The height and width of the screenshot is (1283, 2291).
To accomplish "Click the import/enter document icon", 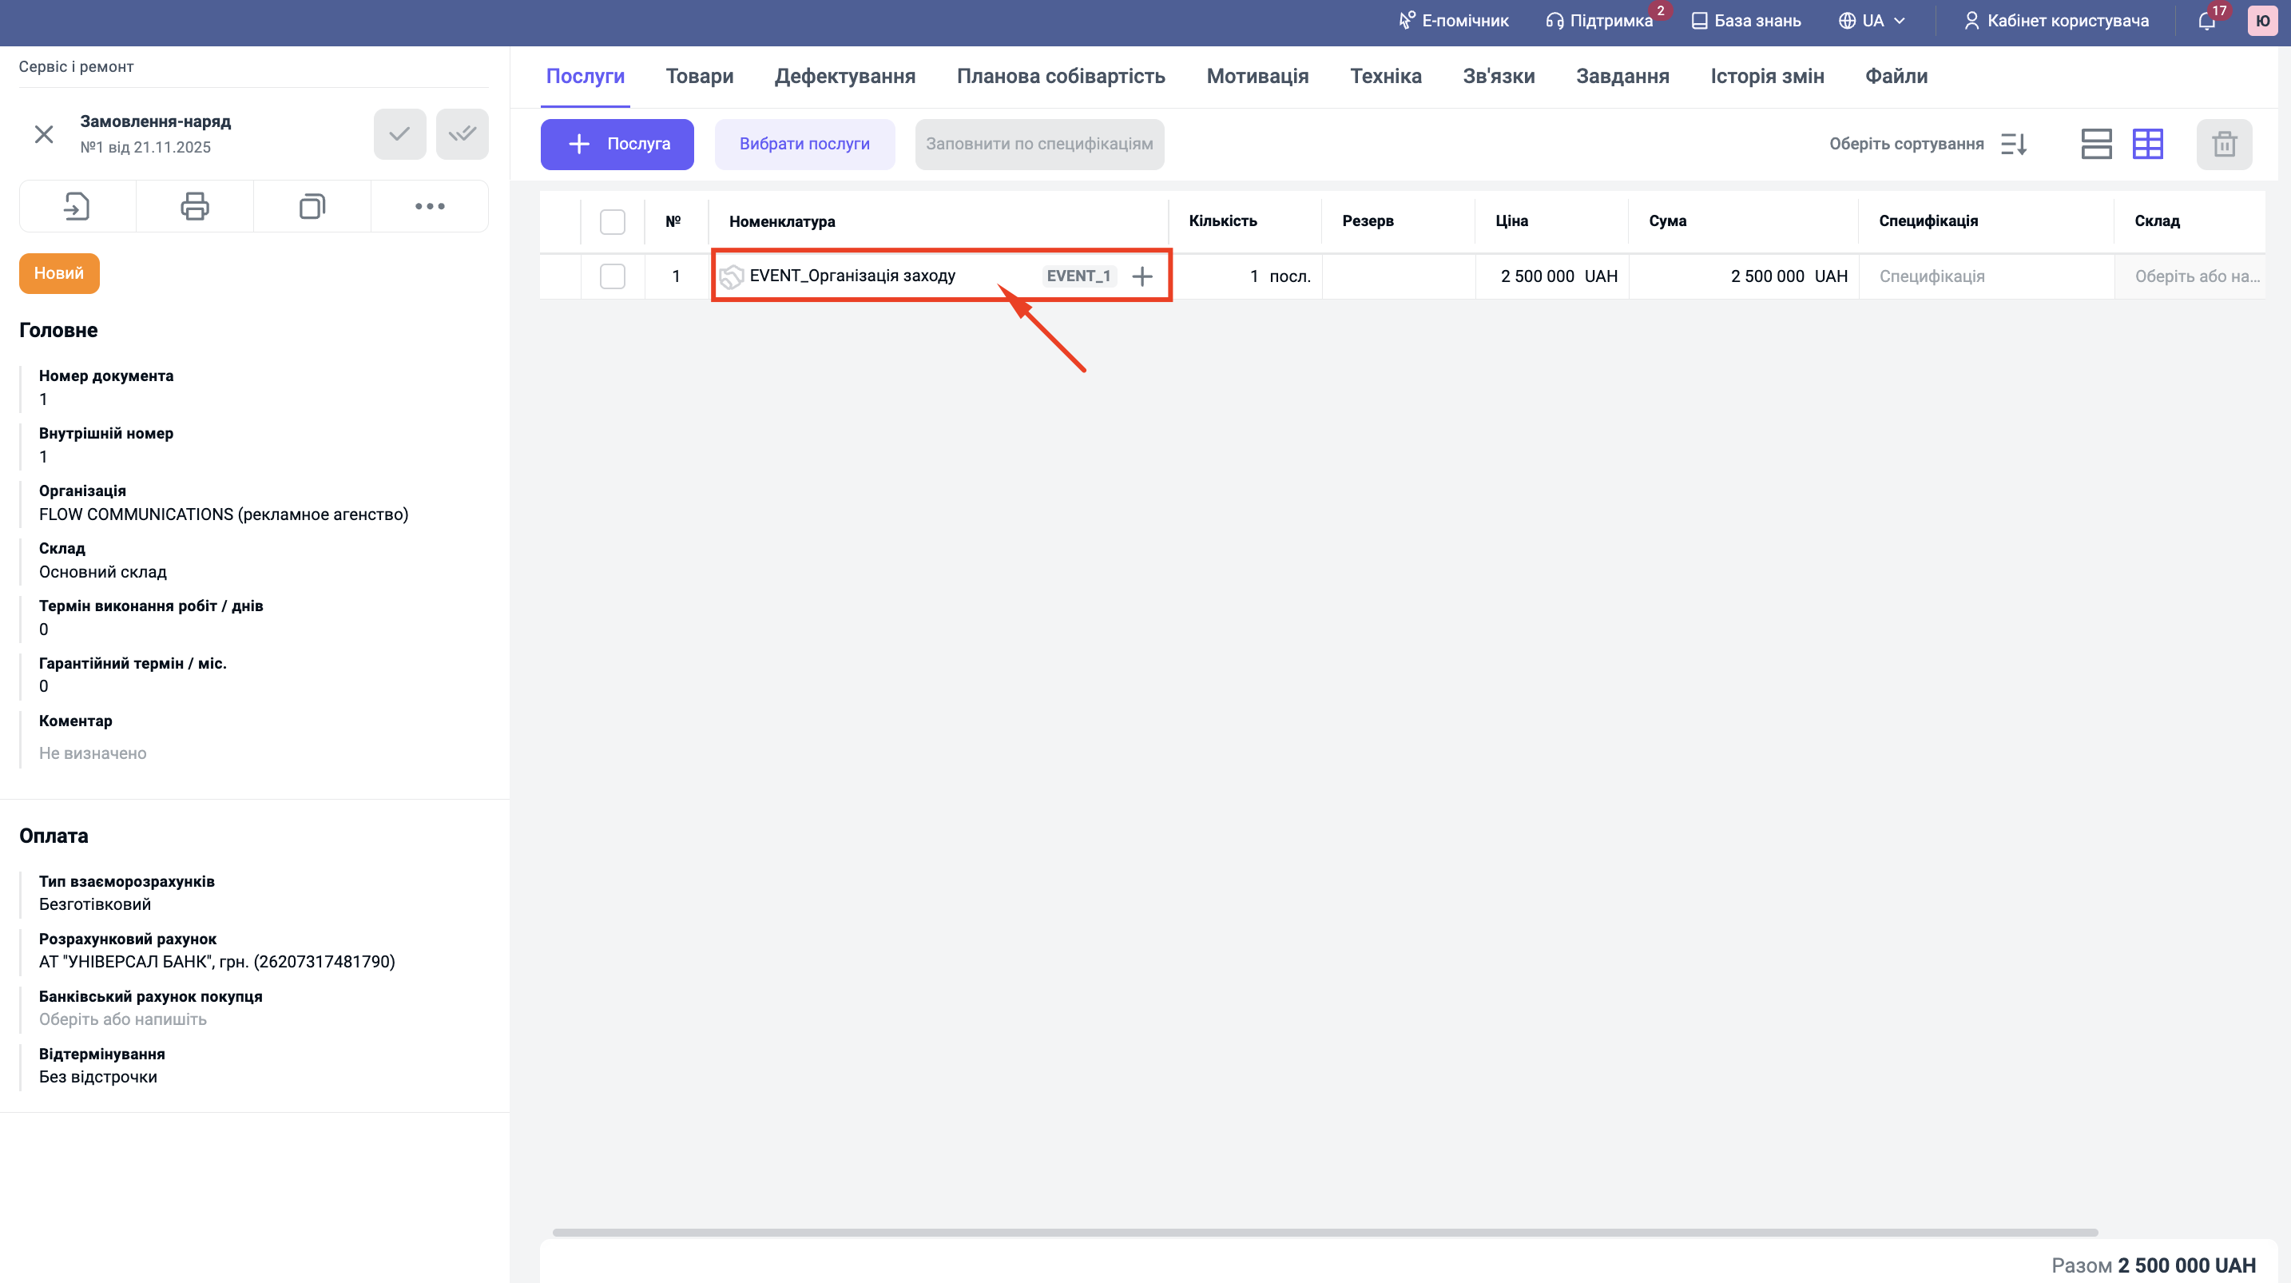I will coord(77,206).
